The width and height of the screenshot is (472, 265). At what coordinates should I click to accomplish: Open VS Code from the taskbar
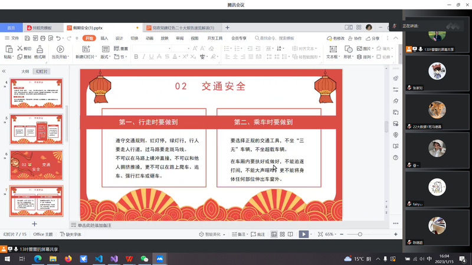click(99, 259)
